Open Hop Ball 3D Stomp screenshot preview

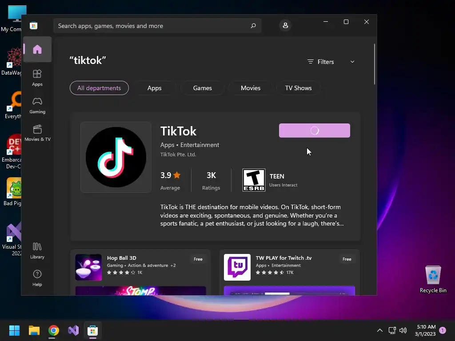coord(140,291)
